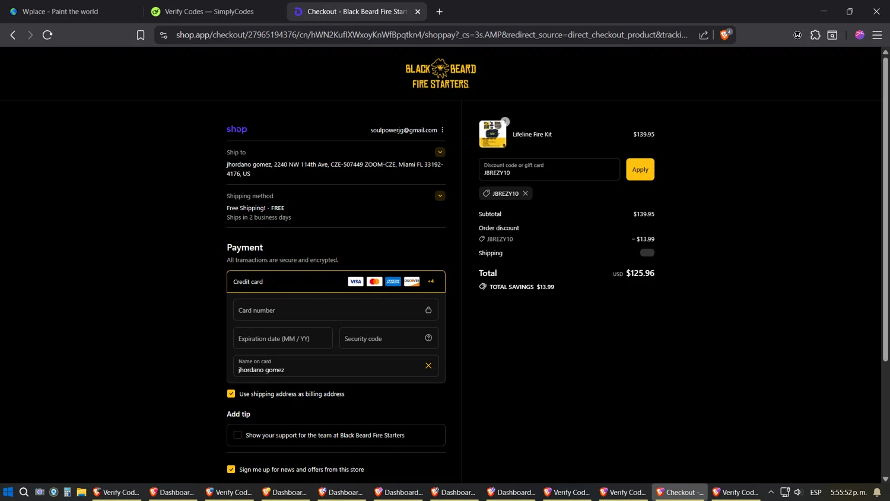
Task: Click the Lifeline Fire Kit thumbnail
Action: [x=492, y=134]
